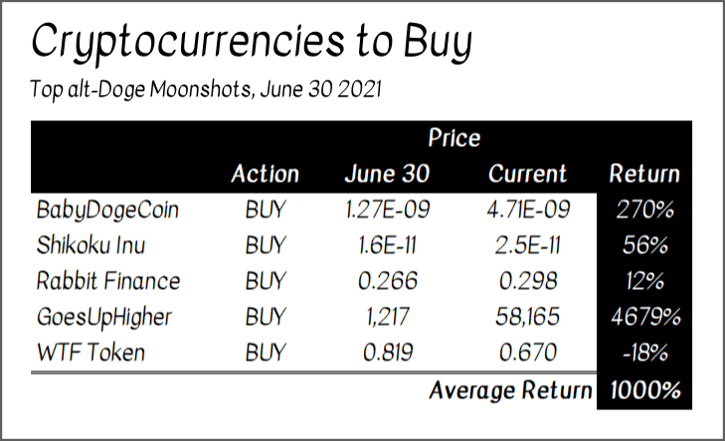Screen dimensions: 725x441
Task: Select the "Price" header cell
Action: tap(454, 137)
